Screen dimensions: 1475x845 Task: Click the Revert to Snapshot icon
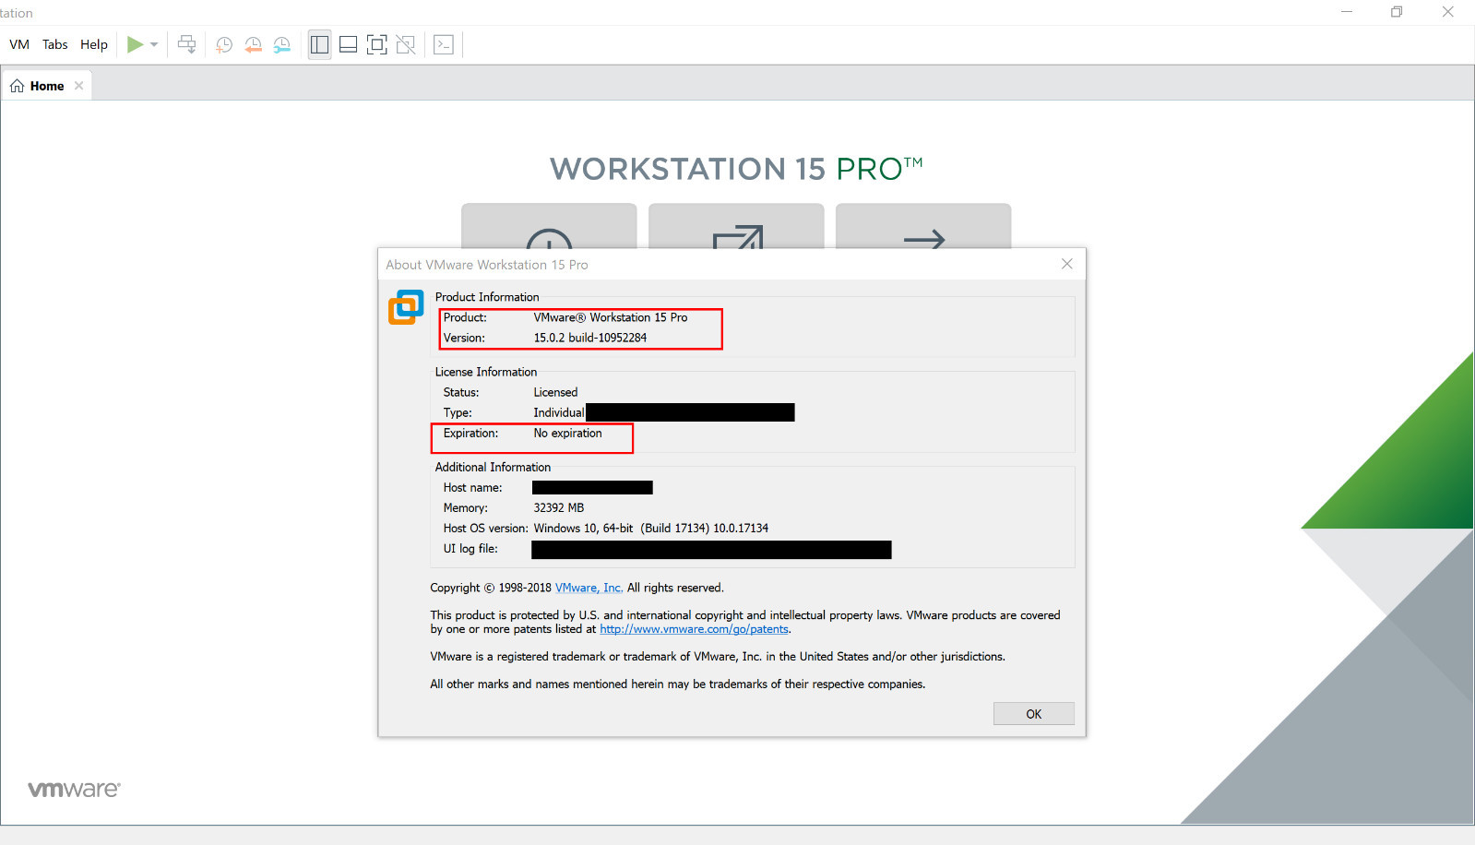click(x=253, y=44)
